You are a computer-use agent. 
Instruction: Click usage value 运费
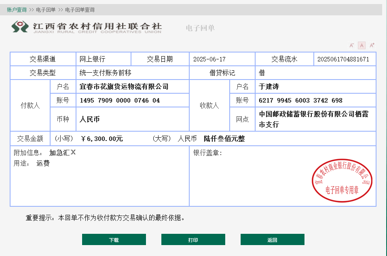(x=43, y=163)
